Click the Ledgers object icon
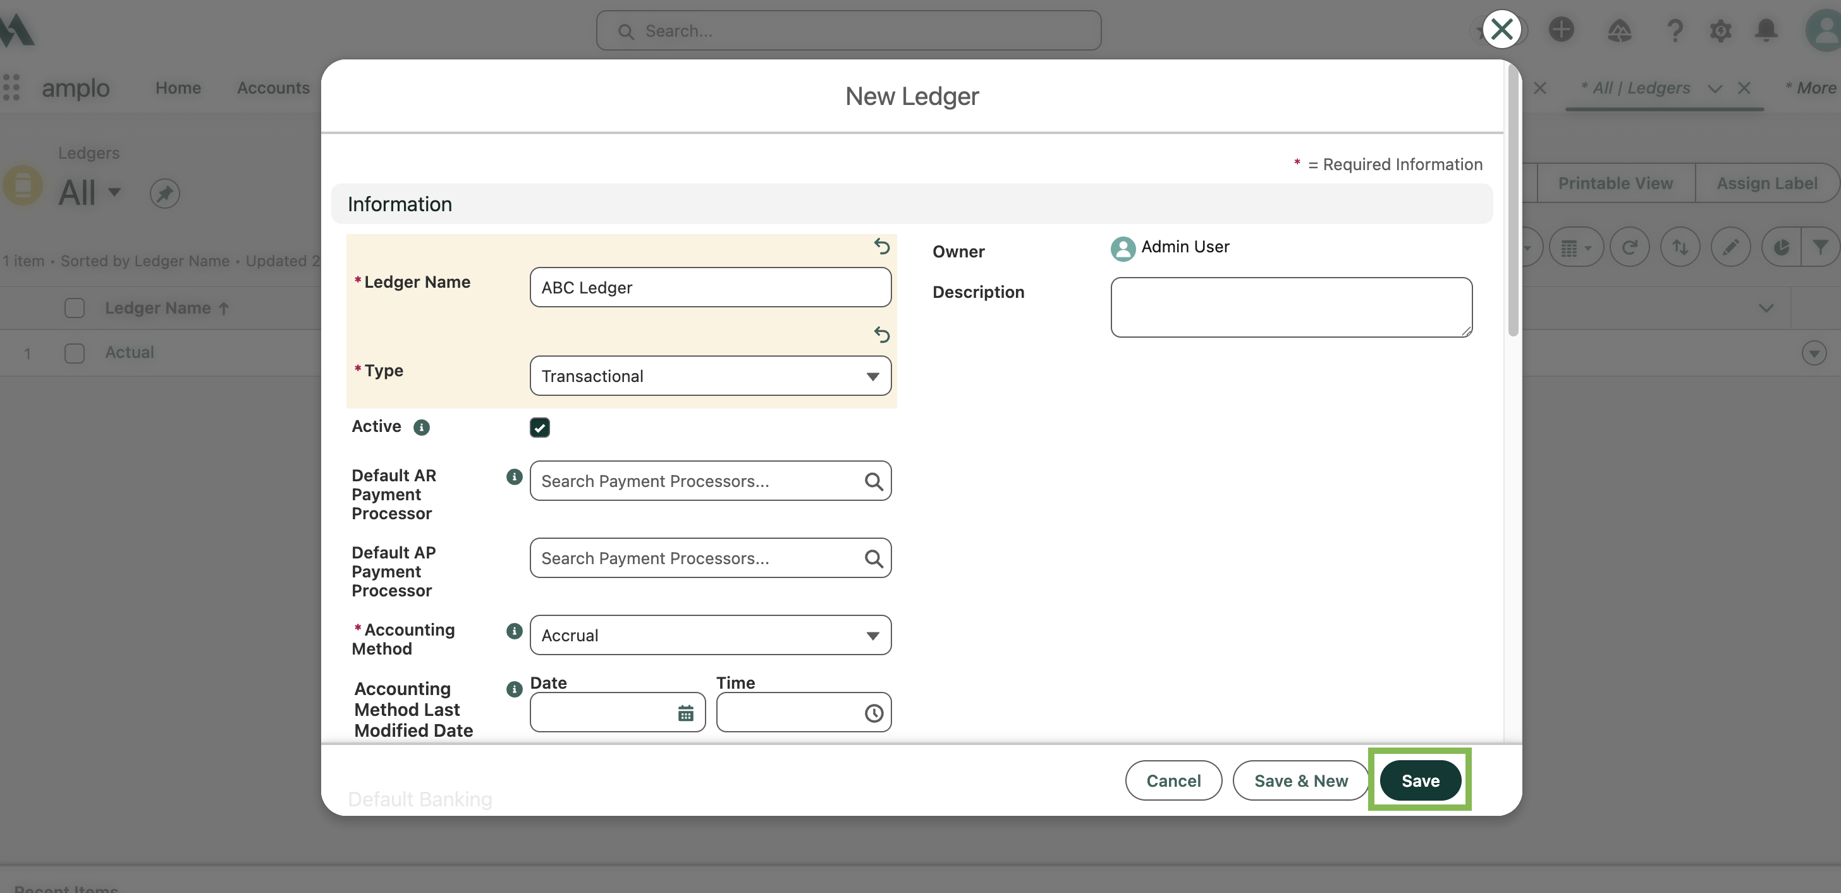Viewport: 1841px width, 893px height. point(23,186)
